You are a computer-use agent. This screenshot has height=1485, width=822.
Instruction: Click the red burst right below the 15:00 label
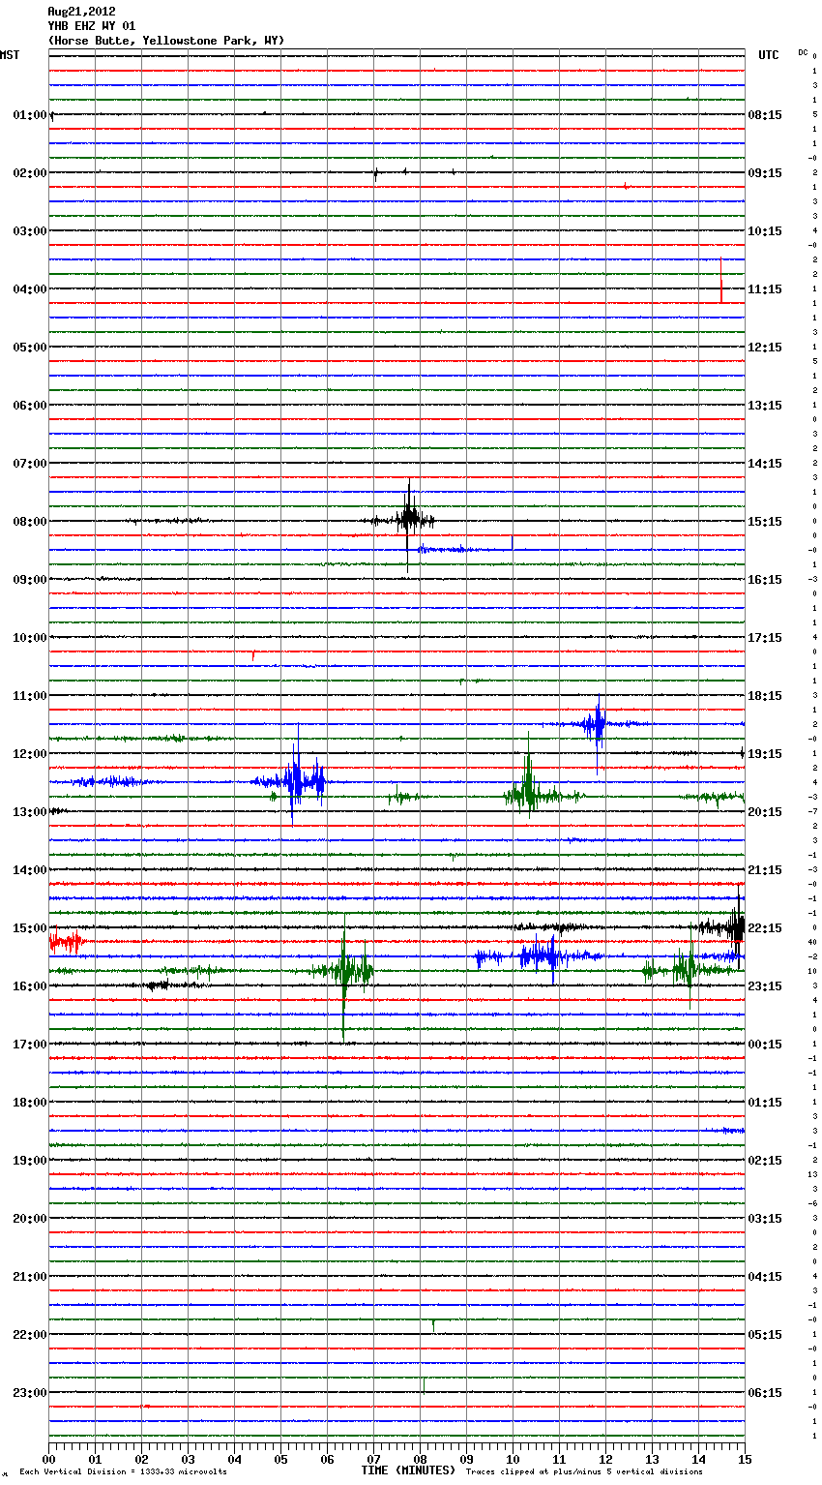click(66, 941)
